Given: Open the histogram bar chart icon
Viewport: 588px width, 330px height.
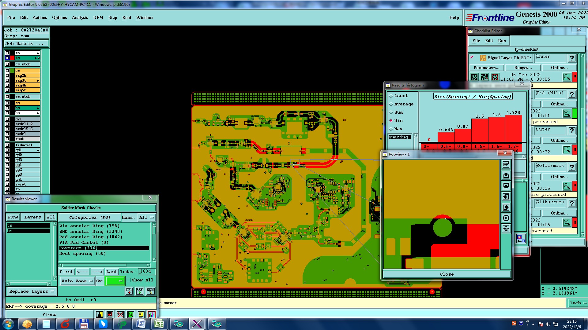Looking at the screenshot, I should 151,314.
